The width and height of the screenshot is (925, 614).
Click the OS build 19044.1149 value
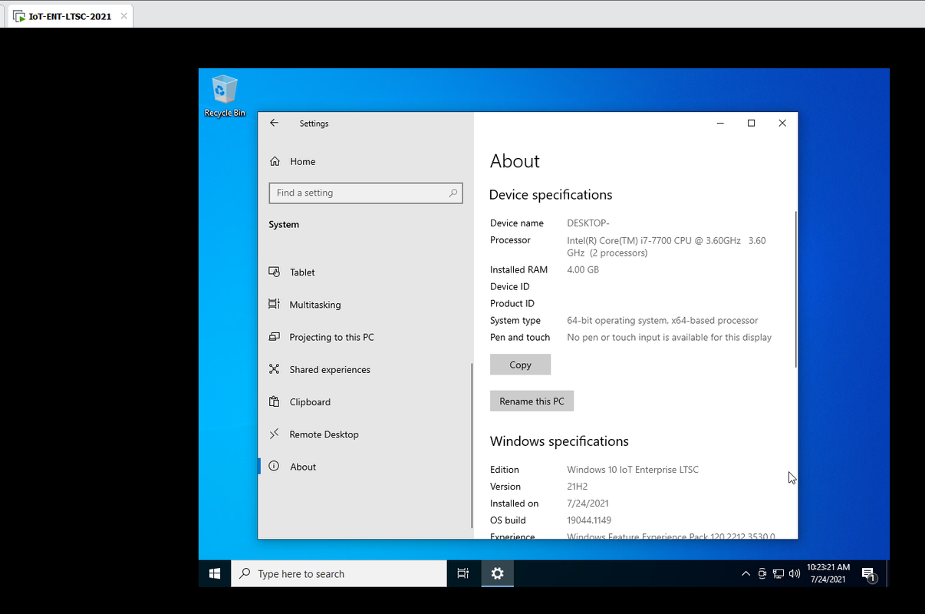click(589, 520)
